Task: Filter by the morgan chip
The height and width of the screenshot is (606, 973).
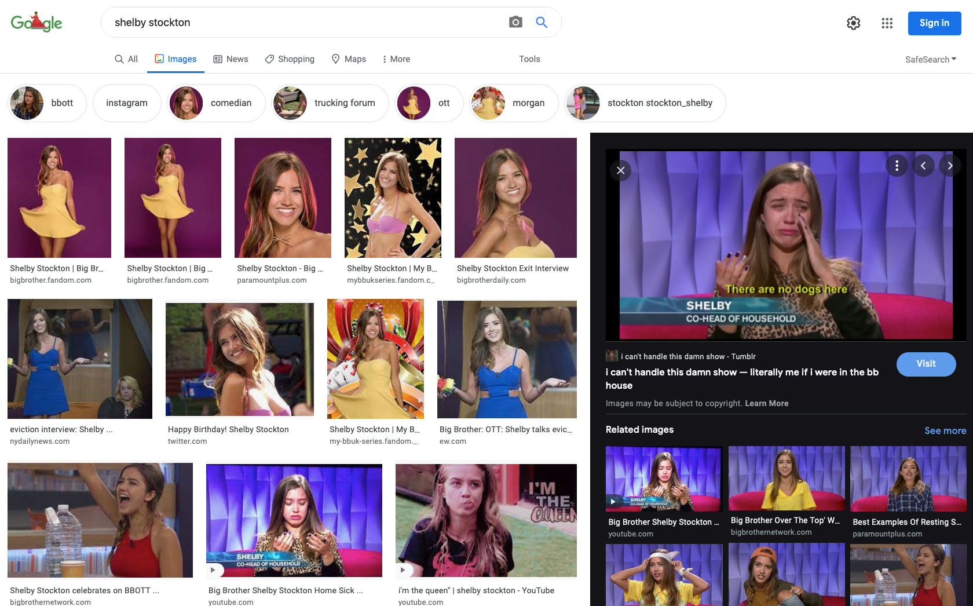Action: pyautogui.click(x=514, y=103)
